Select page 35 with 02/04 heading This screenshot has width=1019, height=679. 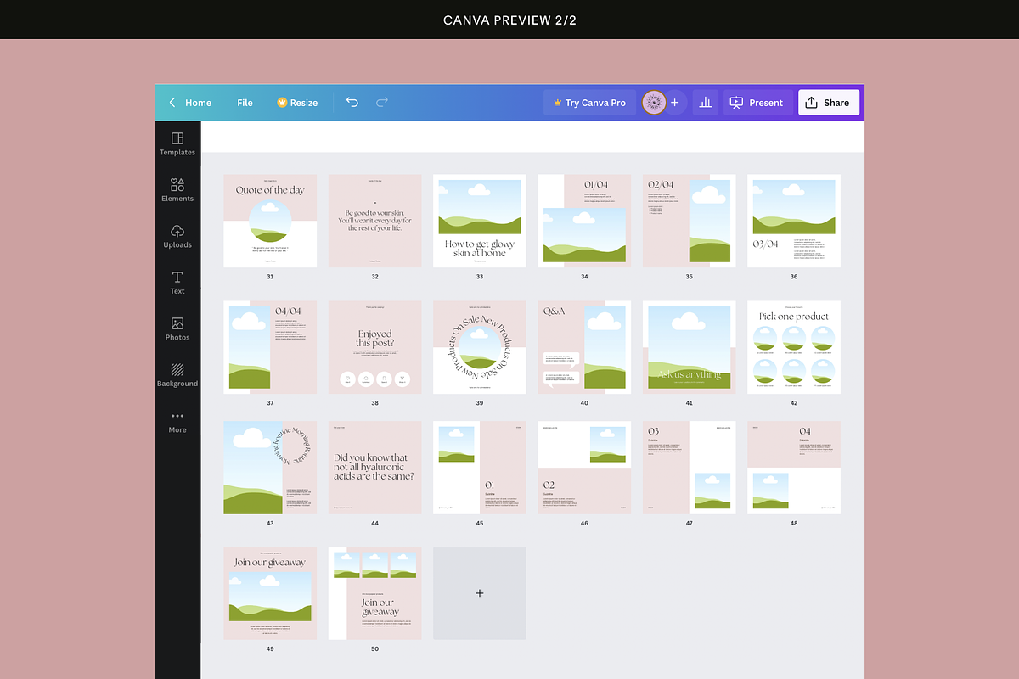[x=690, y=222]
